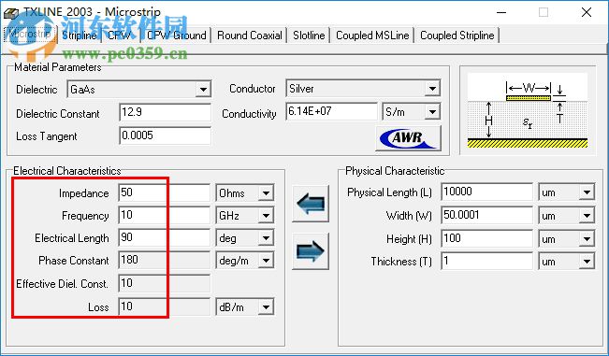Click the Width field 50.0001
The image size is (609, 356).
coord(487,215)
